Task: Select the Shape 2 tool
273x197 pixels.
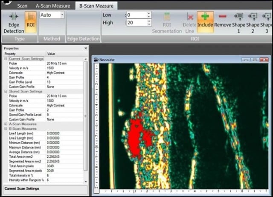Action: (x=253, y=23)
